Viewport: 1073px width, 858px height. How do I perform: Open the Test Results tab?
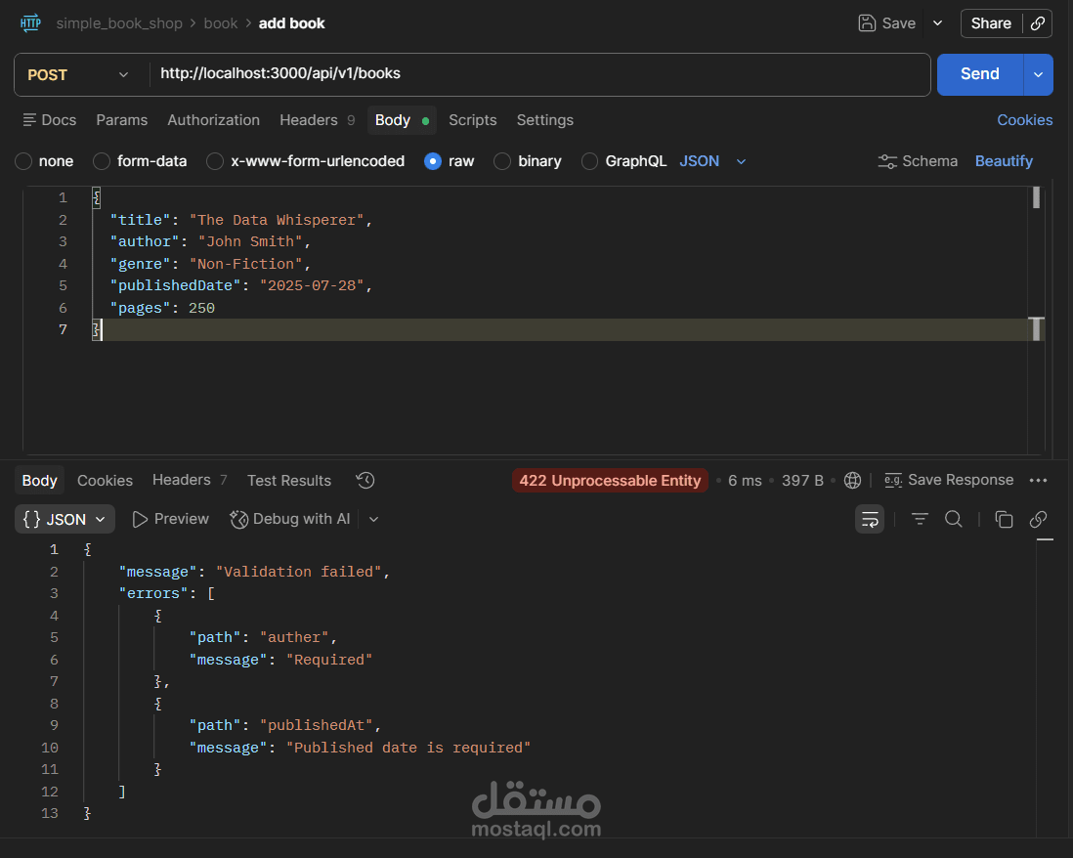[x=289, y=480]
